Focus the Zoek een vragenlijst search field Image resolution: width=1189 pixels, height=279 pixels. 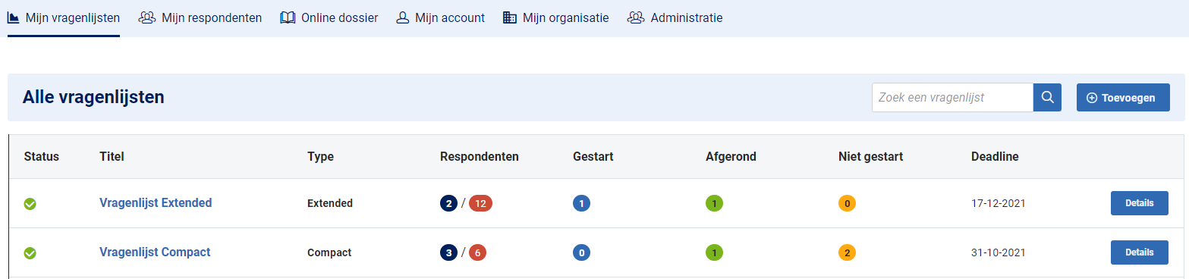[952, 98]
